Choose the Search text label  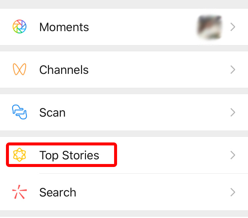tap(58, 192)
